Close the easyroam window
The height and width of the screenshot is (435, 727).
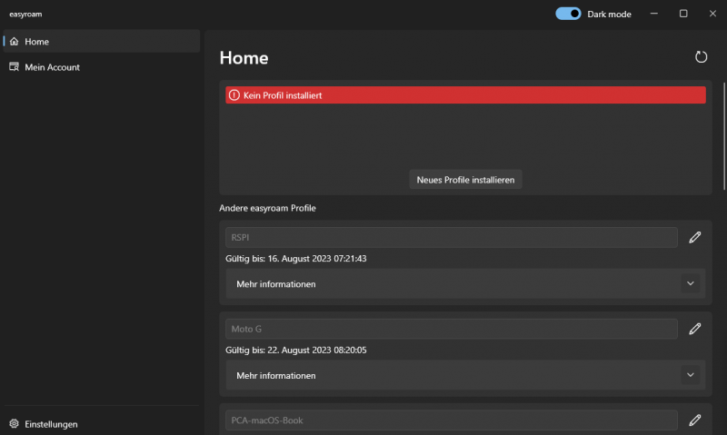[712, 14]
